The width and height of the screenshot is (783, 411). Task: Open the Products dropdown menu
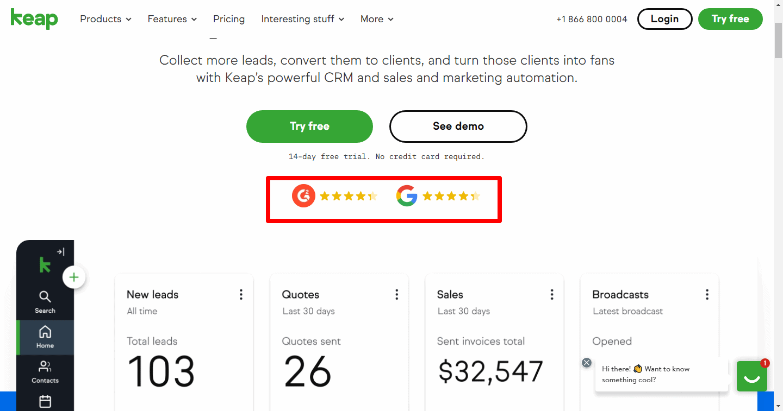[x=105, y=19]
